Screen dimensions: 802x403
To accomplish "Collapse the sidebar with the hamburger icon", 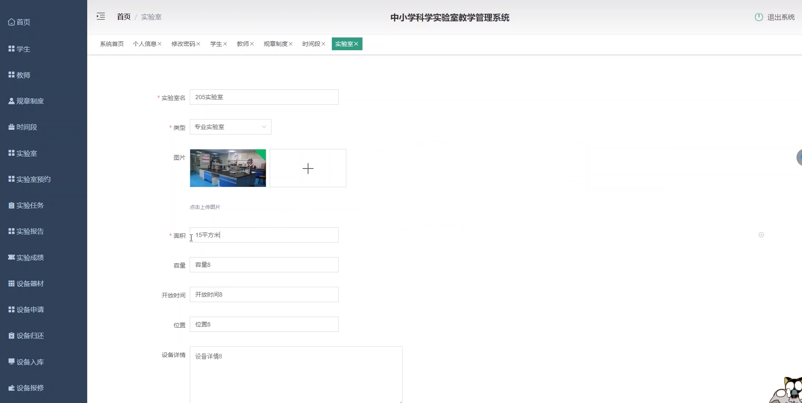I will 101,17.
